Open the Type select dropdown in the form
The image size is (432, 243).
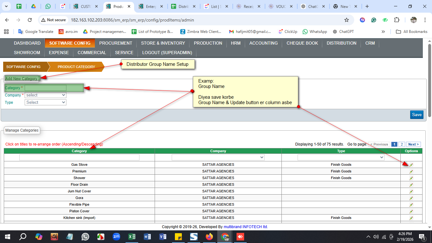(46, 103)
